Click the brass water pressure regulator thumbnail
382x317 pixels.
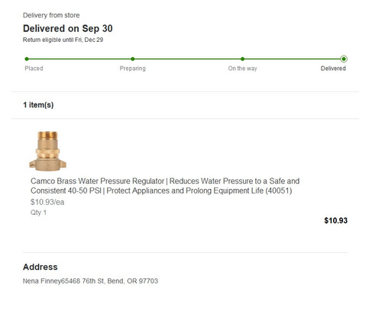pos(47,151)
